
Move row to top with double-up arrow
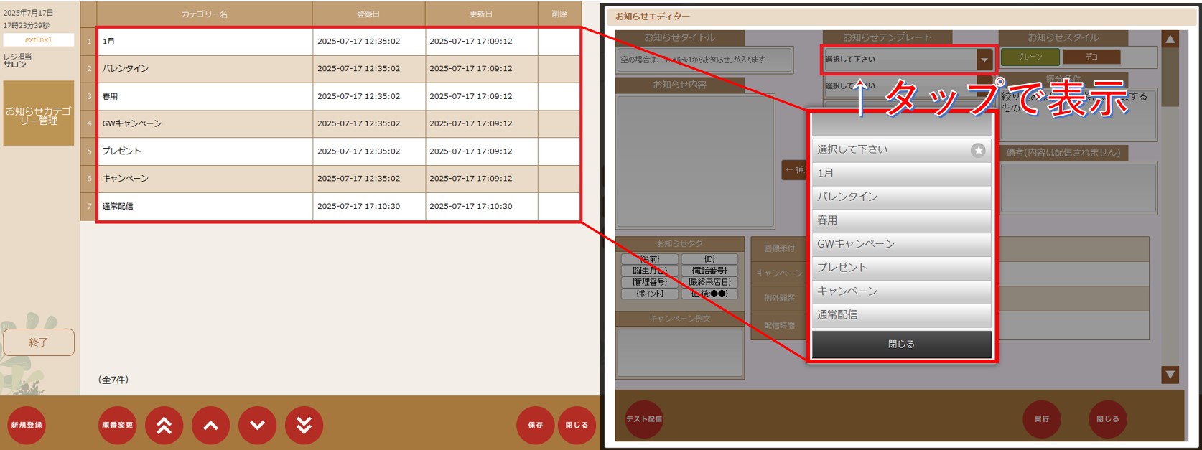[164, 425]
